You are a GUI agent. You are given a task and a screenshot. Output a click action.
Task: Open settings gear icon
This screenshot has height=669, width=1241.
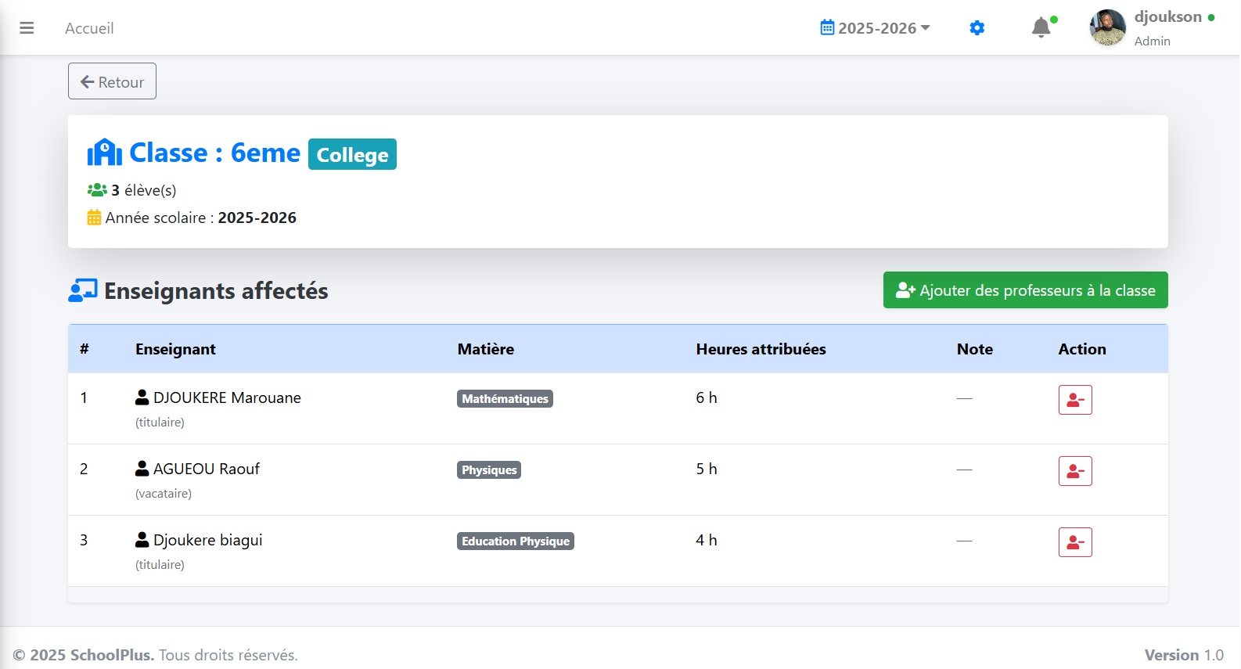coord(977,28)
